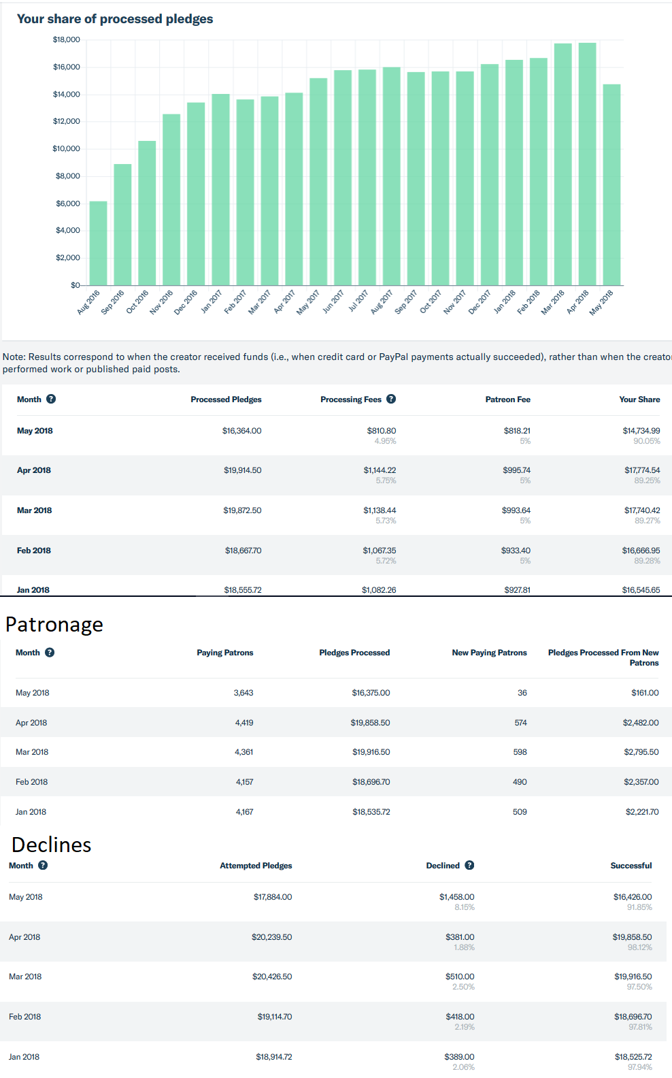Select the Attempted Pledges column header
This screenshot has height=1078, width=672.
click(256, 866)
